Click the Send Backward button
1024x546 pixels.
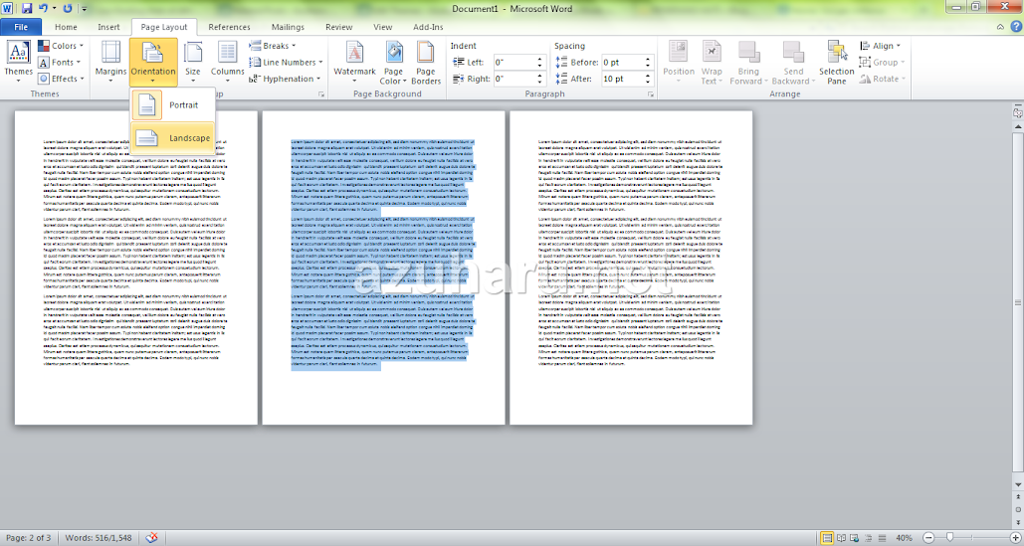(793, 62)
